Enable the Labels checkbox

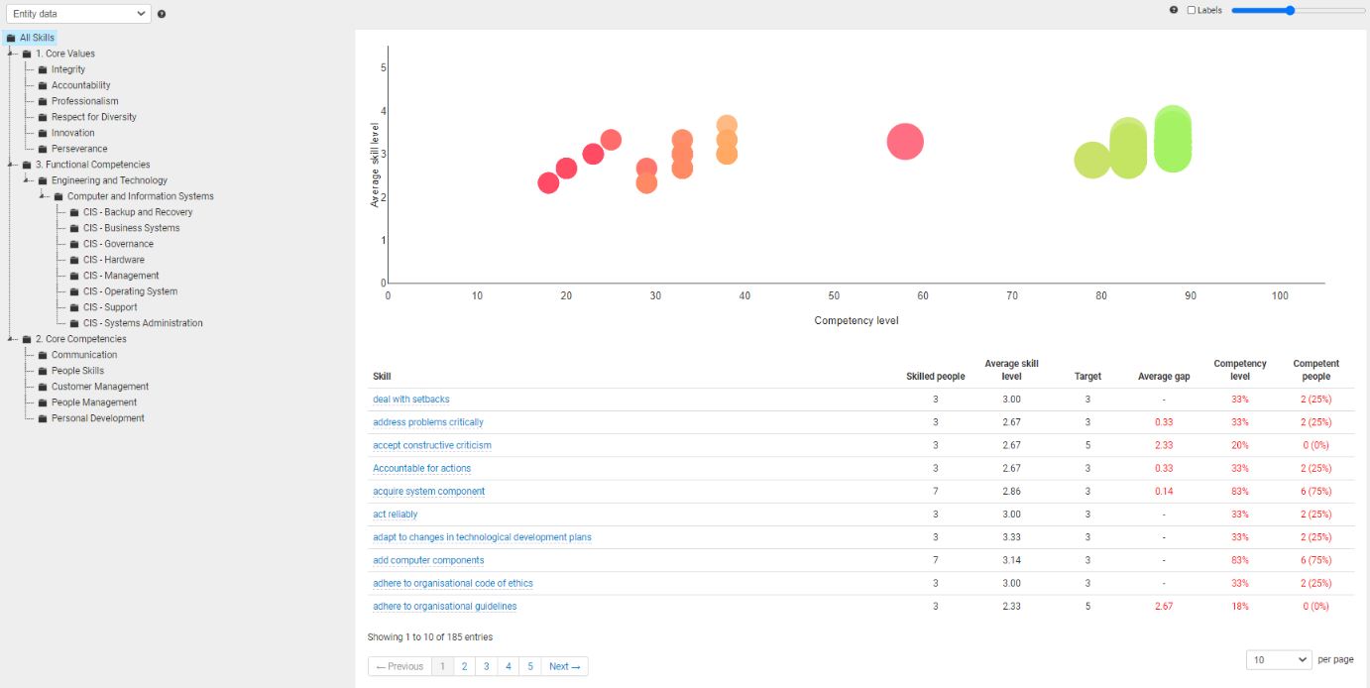click(1192, 10)
